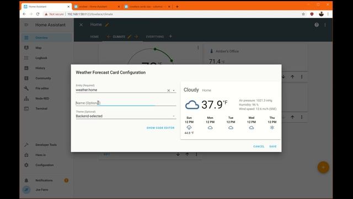Click the sidebar hamburger menu icon

26,25
